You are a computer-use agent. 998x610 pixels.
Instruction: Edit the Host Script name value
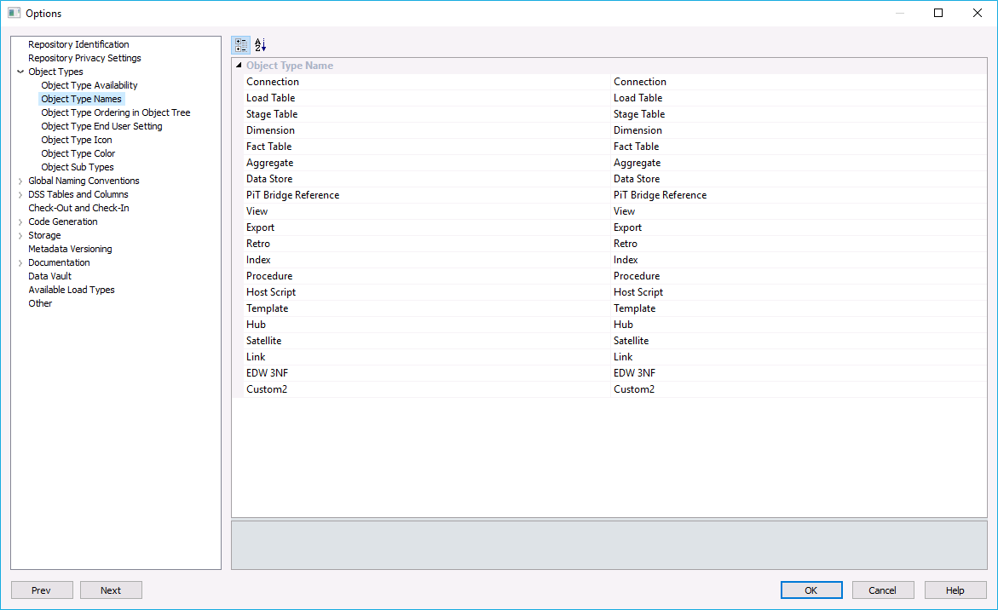799,292
